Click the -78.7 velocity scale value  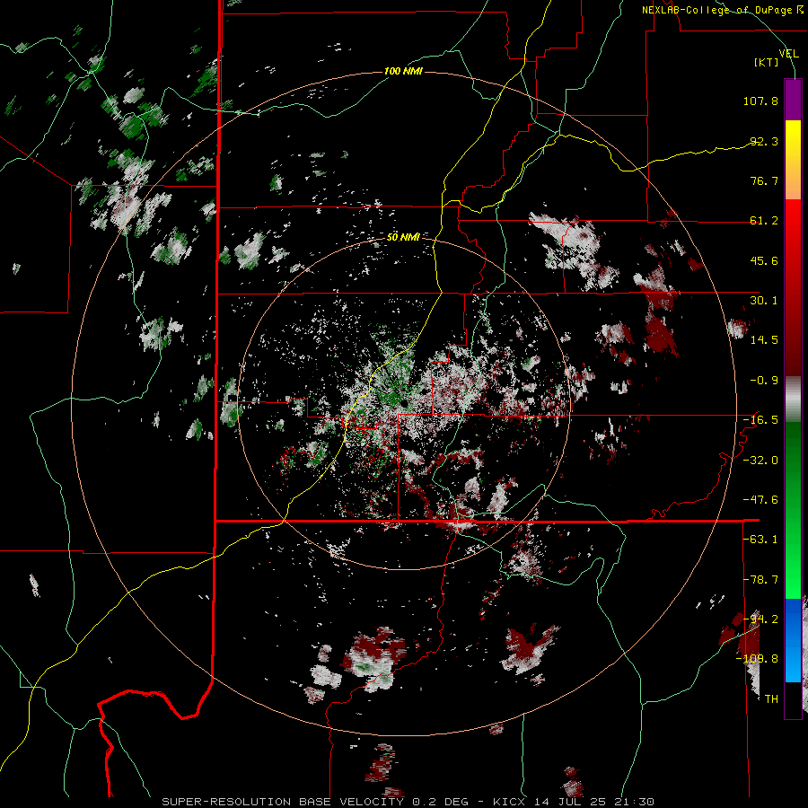[760, 580]
